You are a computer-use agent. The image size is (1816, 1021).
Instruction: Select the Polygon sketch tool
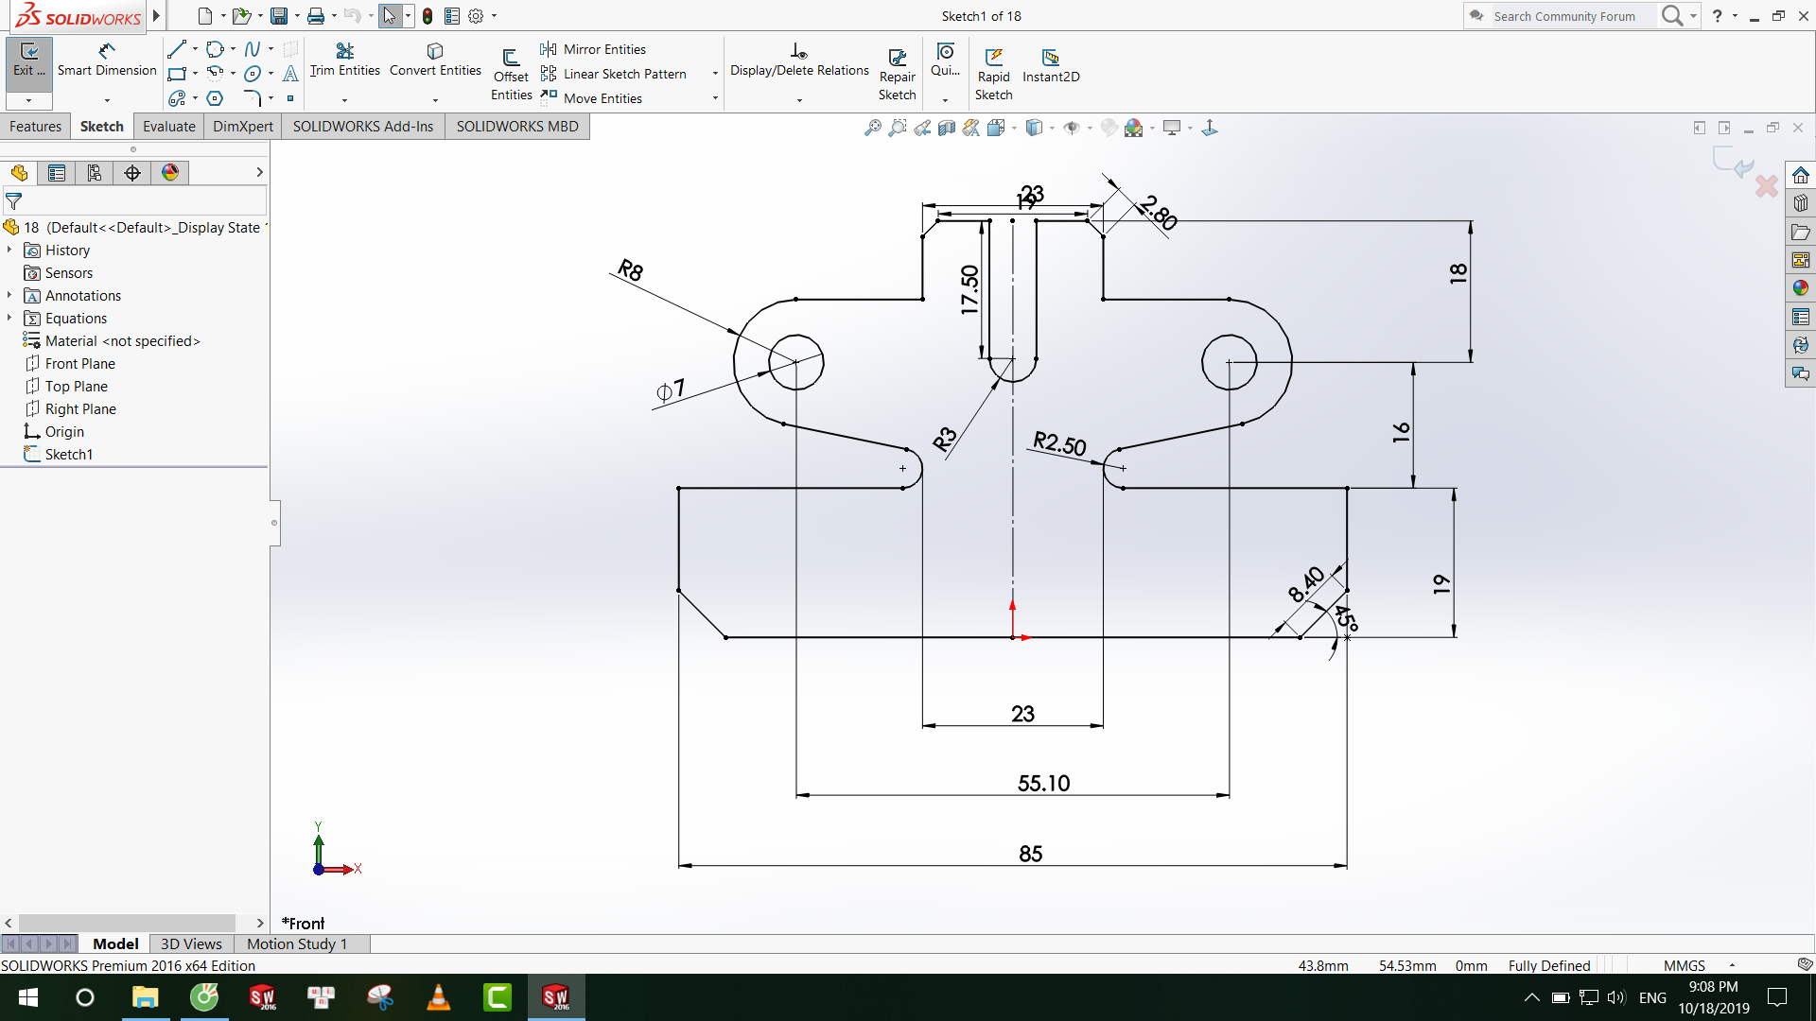[215, 98]
